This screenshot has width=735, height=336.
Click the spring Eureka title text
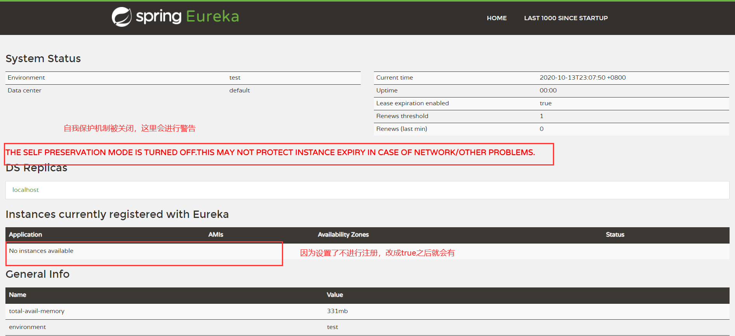(187, 16)
